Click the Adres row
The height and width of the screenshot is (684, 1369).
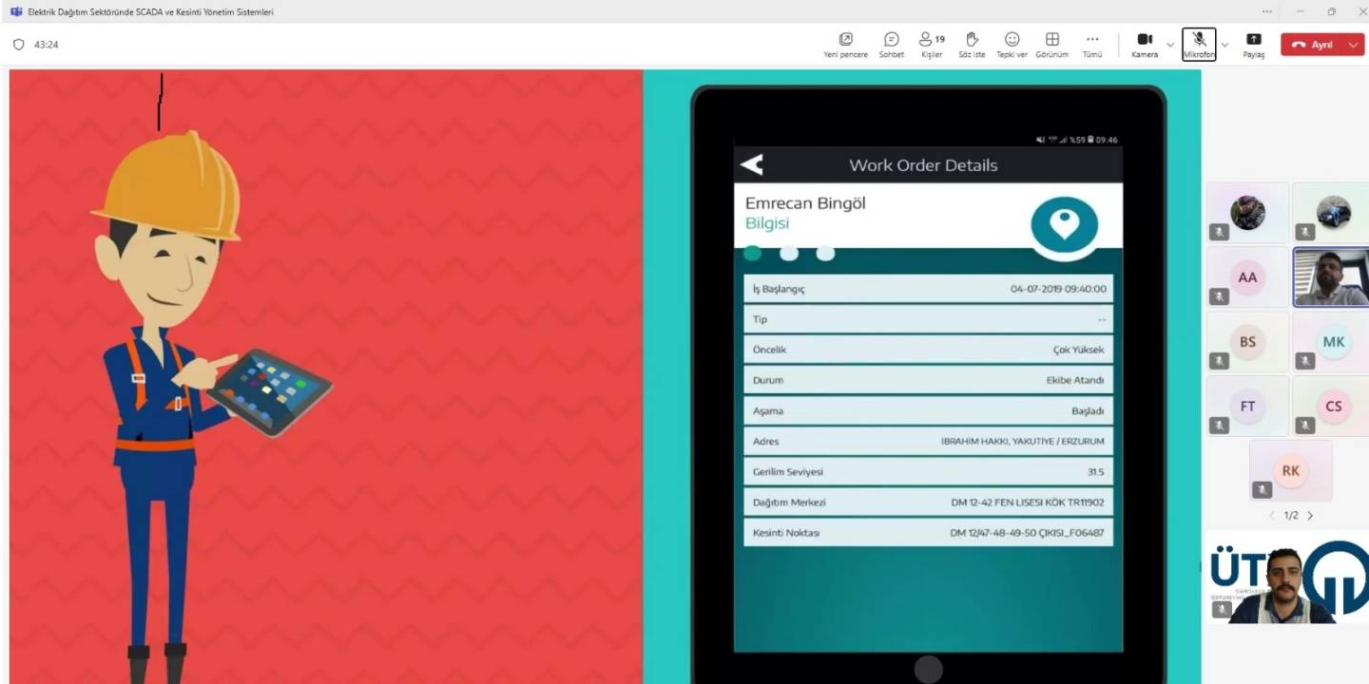[928, 441]
